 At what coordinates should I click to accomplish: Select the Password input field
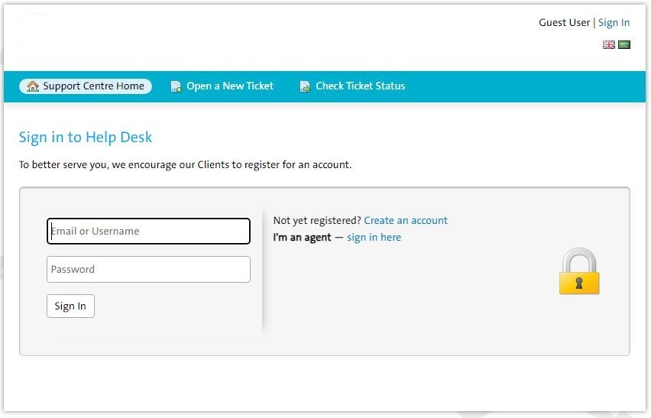pyautogui.click(x=149, y=270)
